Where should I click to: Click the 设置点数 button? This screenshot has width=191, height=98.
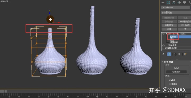(x=176, y=72)
